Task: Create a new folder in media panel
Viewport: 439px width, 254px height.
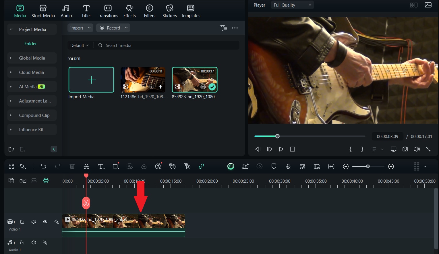Action: coord(11,149)
